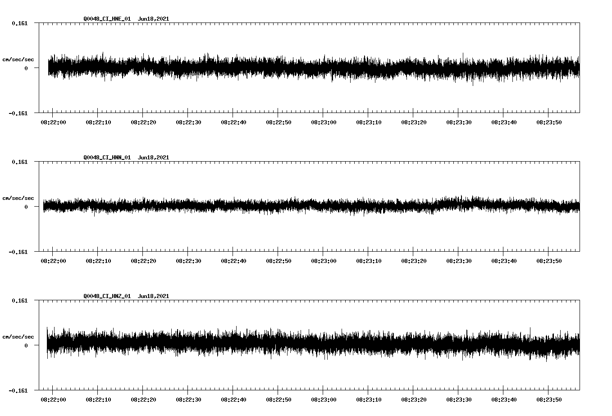Click the 0.161 upper limit of HNZ plot
This screenshot has height=416, width=612.
(19, 300)
